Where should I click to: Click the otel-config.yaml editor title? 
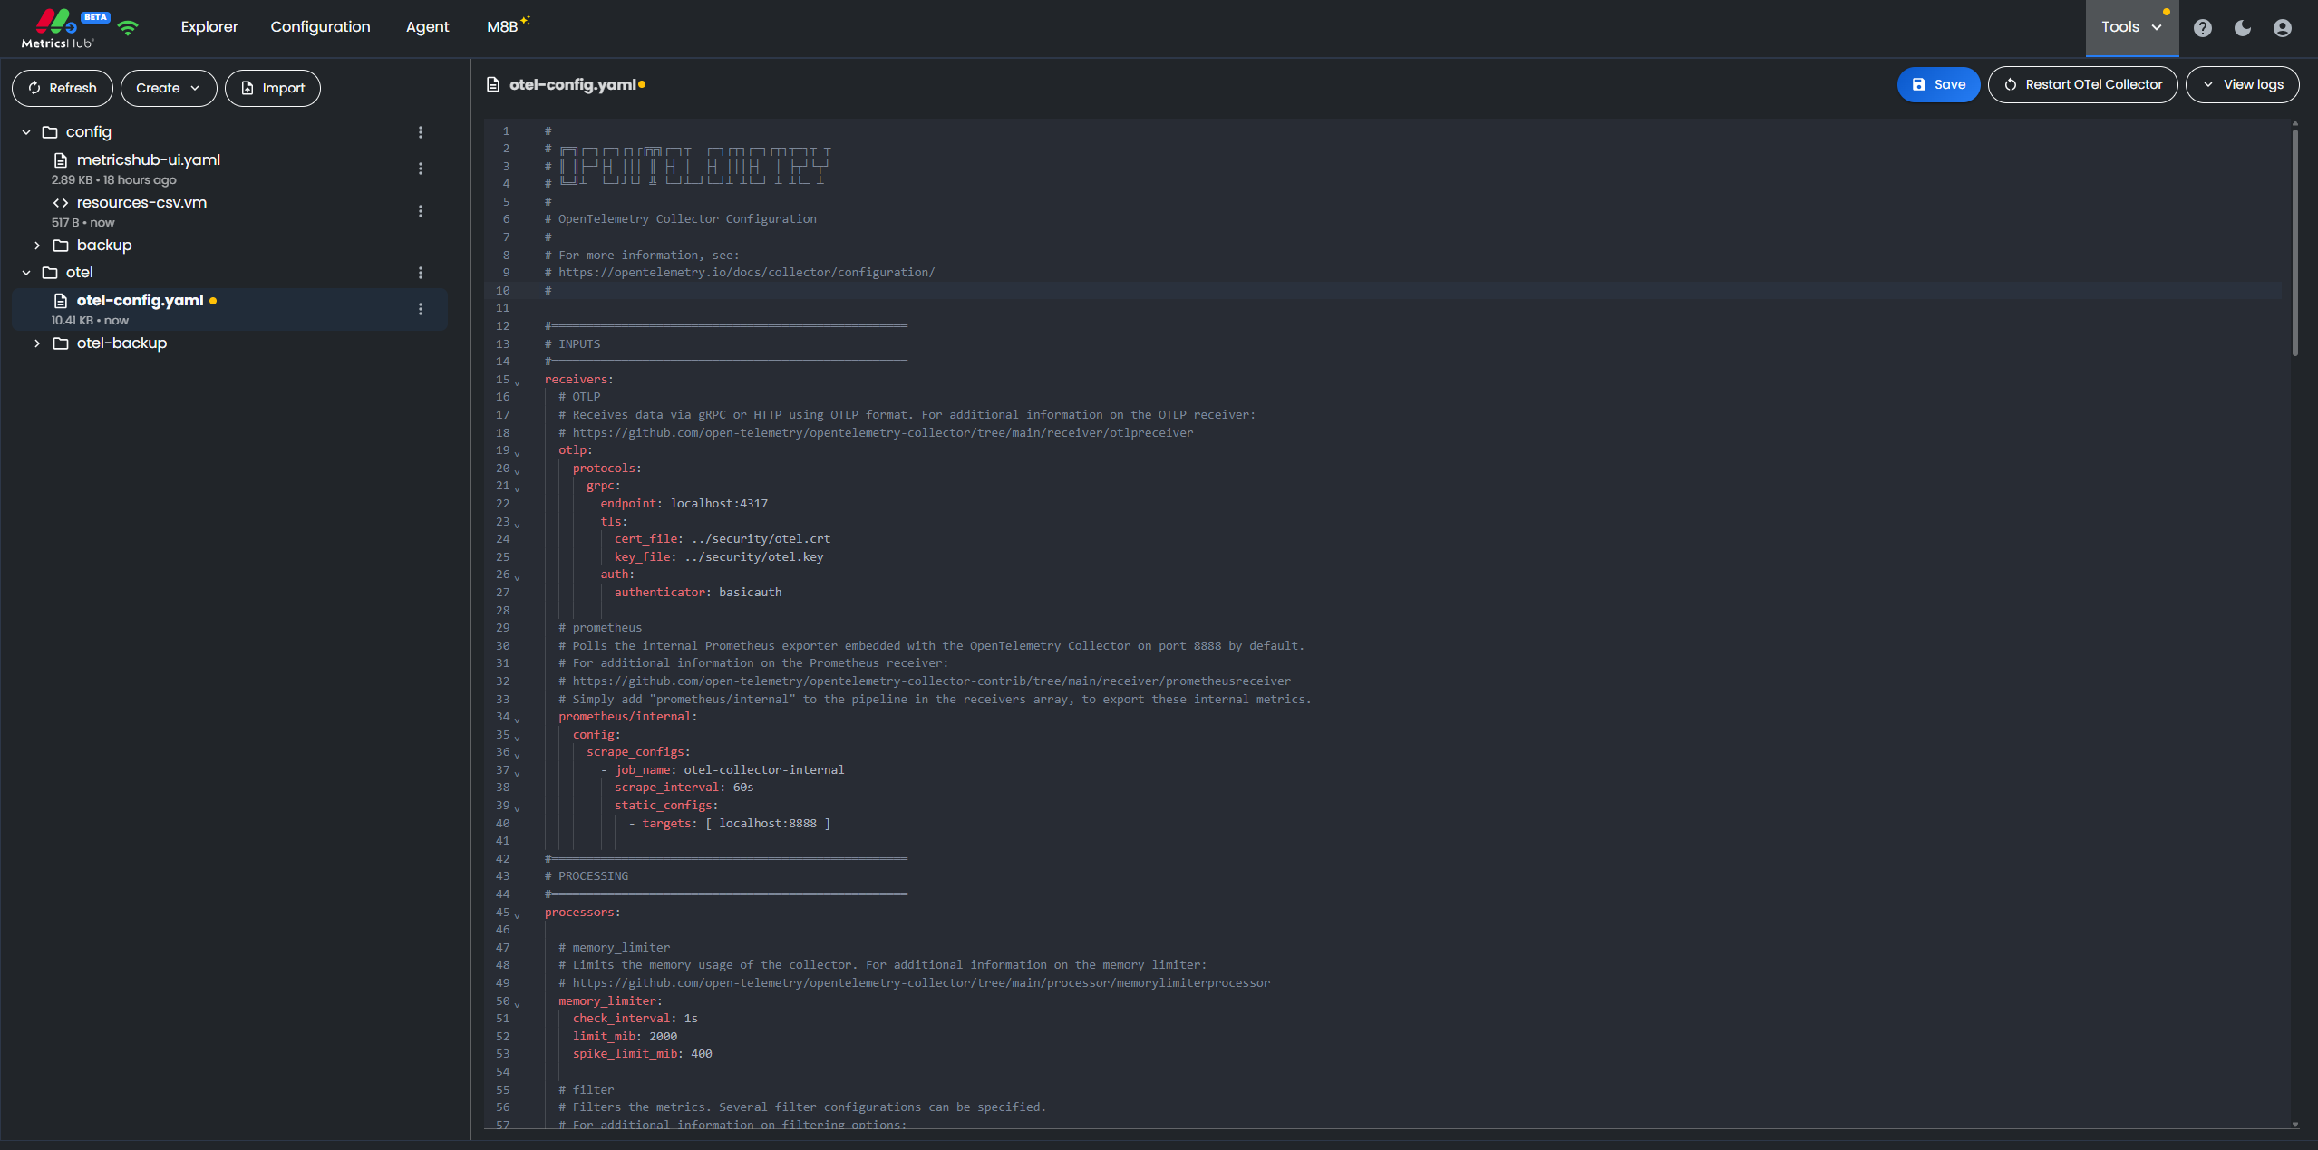point(572,84)
